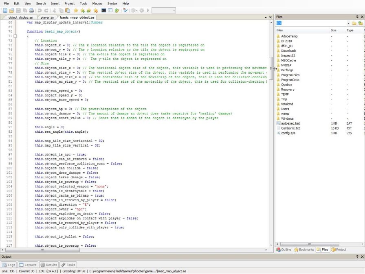This screenshot has height=274, width=365.
Task: Click the Print icon in toolbar
Action: [x=31, y=10]
